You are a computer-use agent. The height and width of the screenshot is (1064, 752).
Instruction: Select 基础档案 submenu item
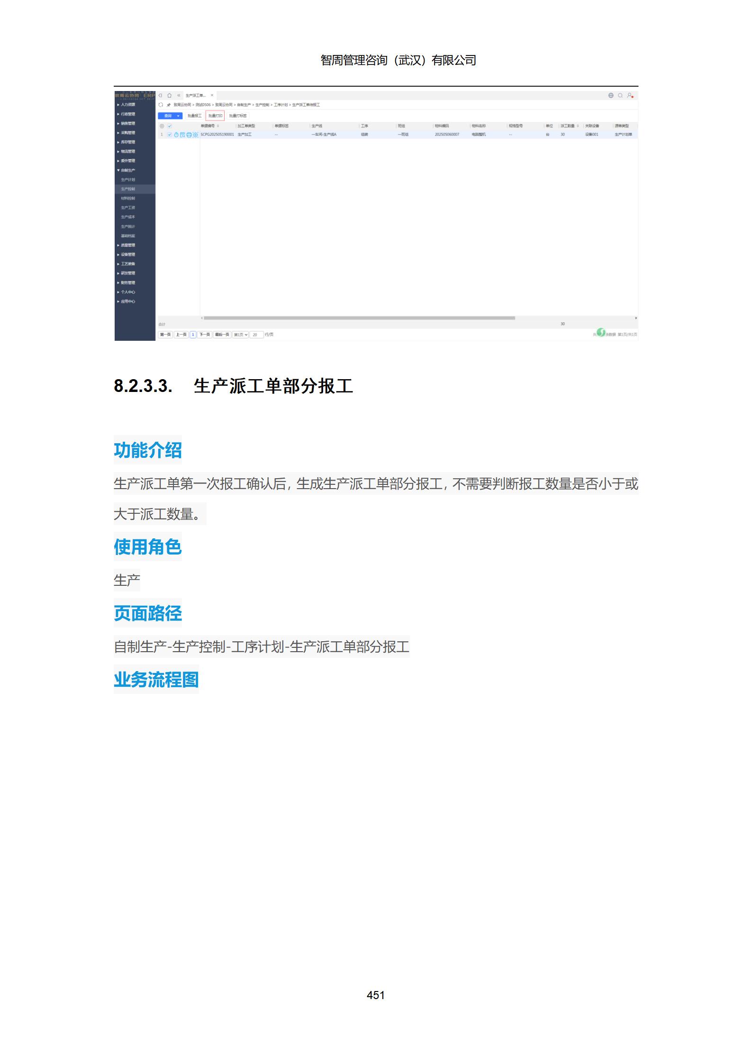pyautogui.click(x=128, y=236)
